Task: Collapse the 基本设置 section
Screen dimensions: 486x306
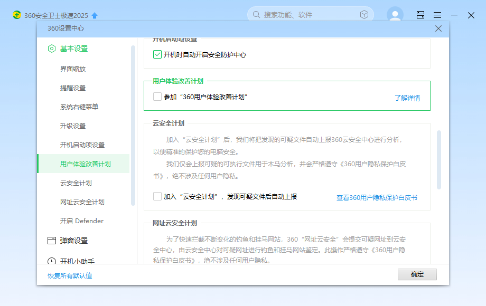Action: [74, 49]
